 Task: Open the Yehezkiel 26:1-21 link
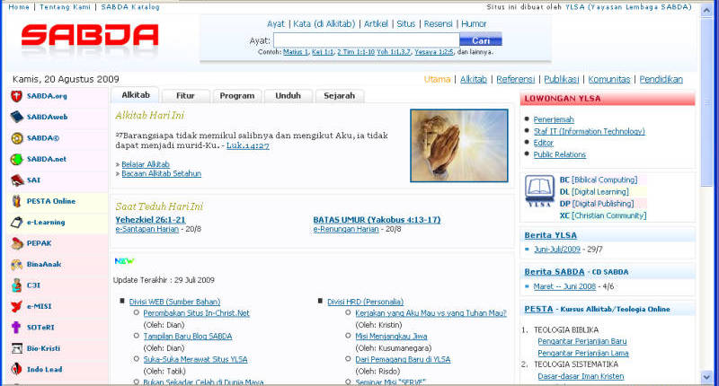[x=150, y=220]
